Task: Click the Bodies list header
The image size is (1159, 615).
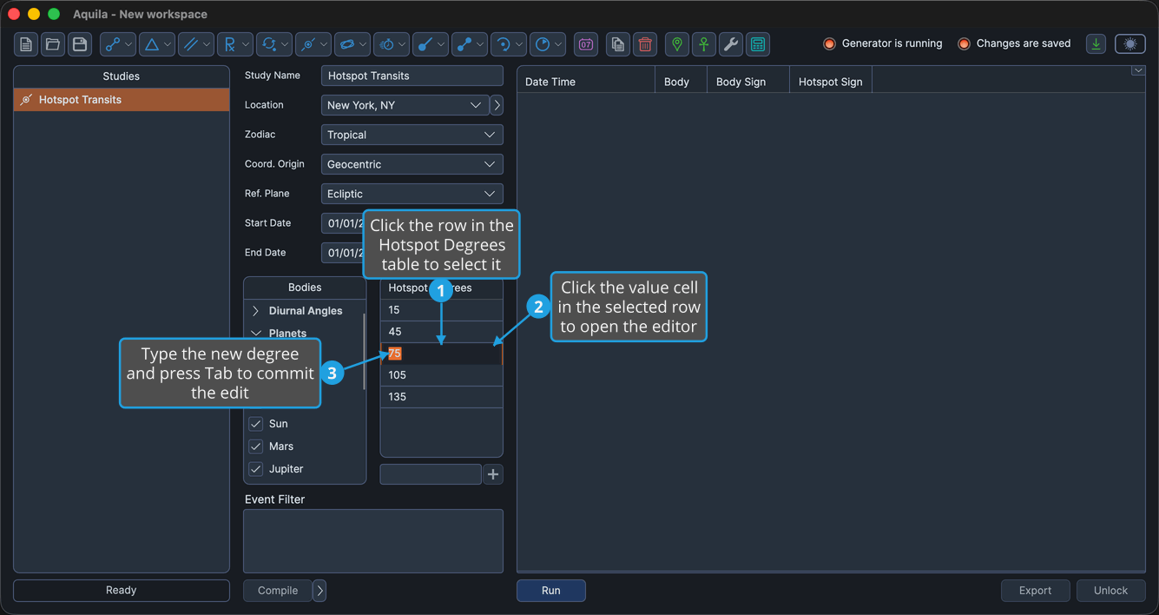Action: pyautogui.click(x=305, y=288)
